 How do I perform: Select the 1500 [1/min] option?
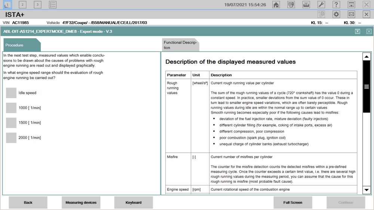[x=11, y=123]
